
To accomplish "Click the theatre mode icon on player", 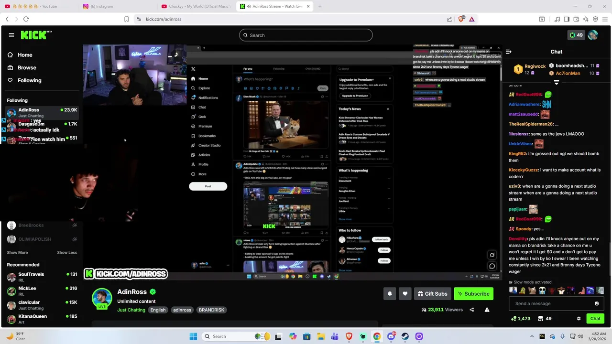I will coord(492,255).
